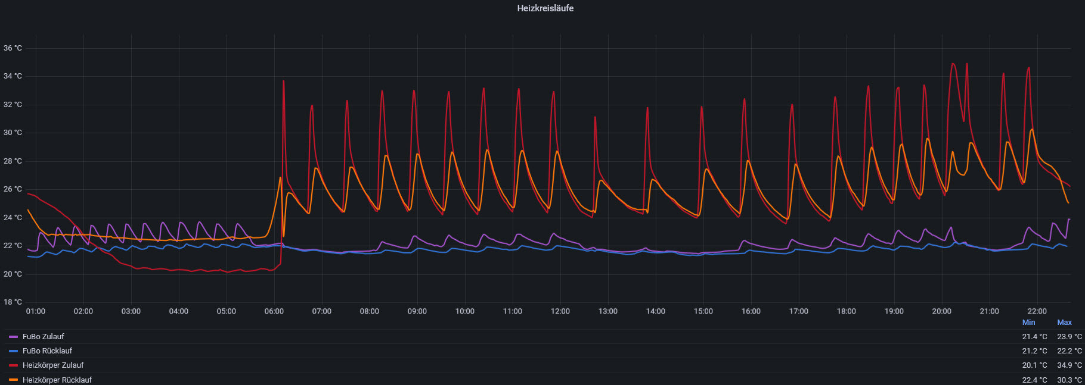
Task: Click the 34 °C y-axis label
Action: tap(13, 76)
